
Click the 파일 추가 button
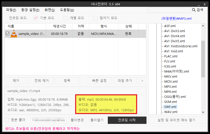tap(125, 81)
